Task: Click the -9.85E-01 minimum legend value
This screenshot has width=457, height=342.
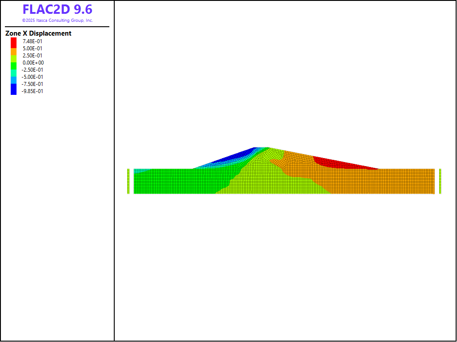Action: coord(33,91)
